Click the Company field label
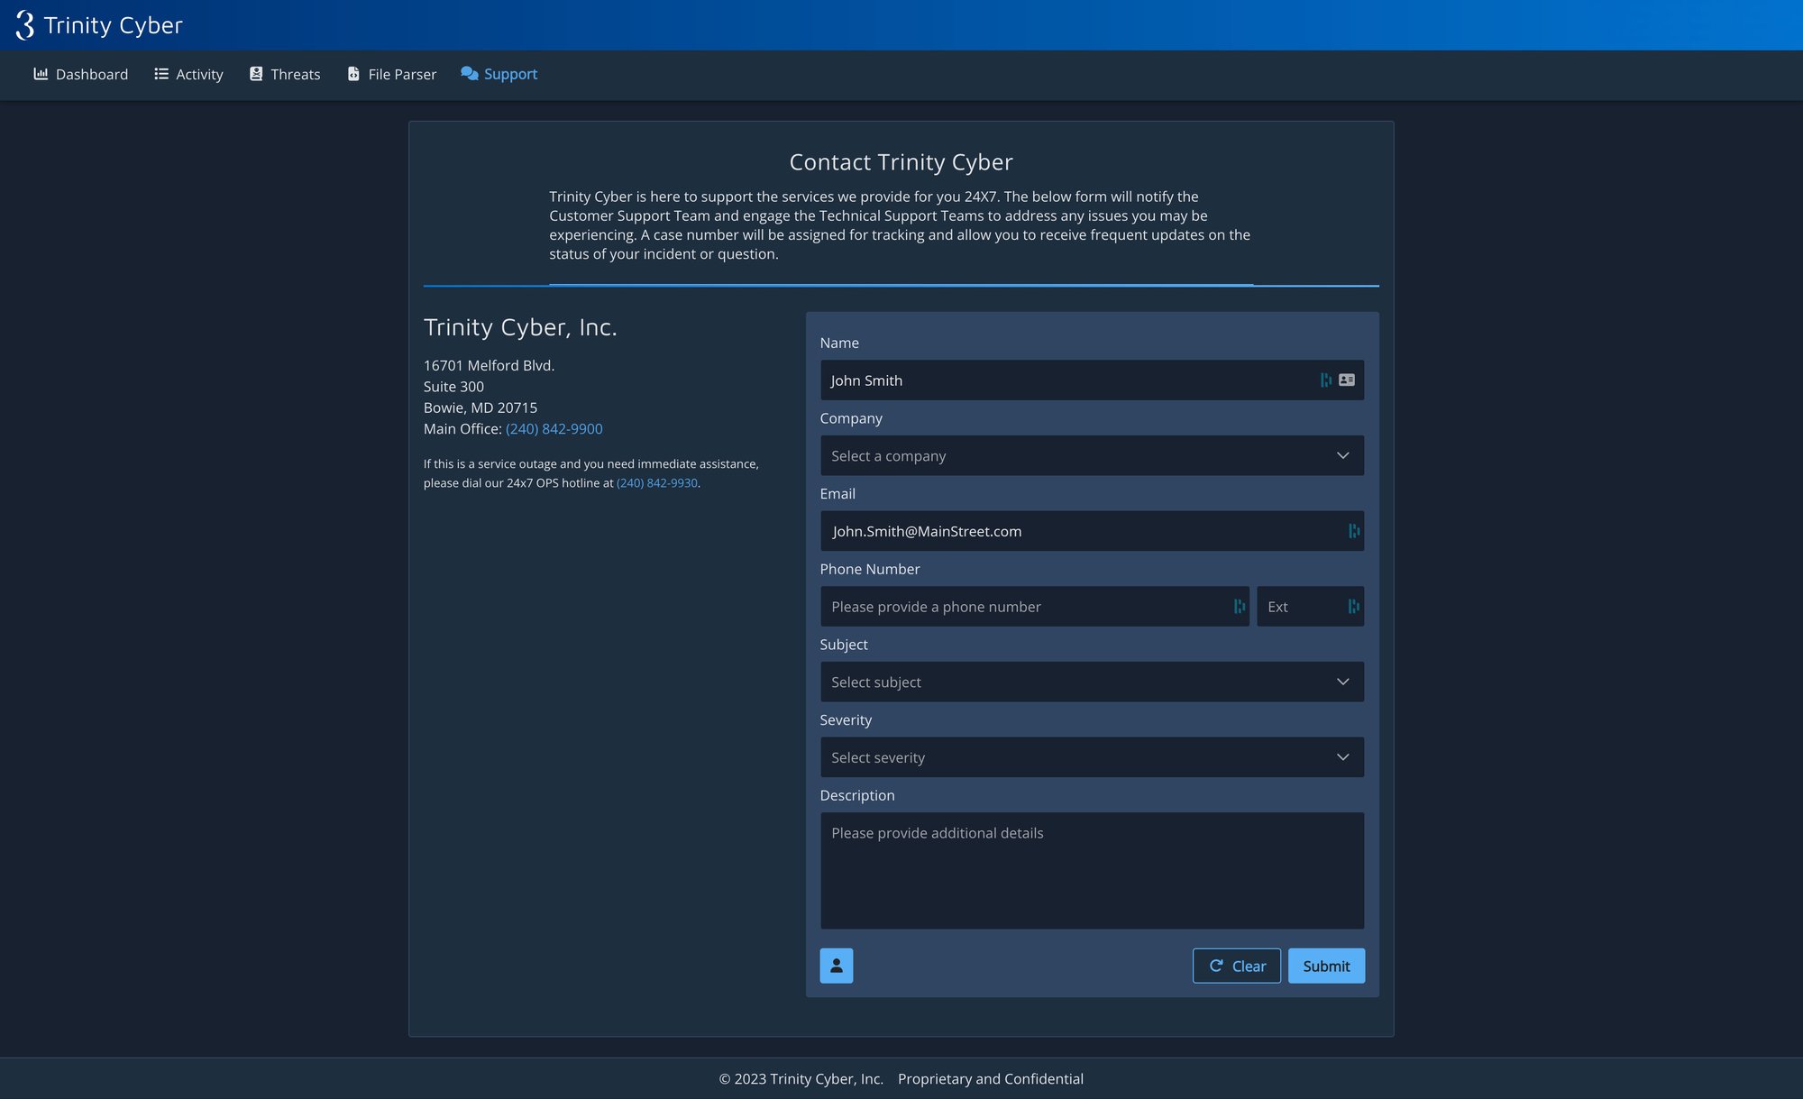 (x=851, y=418)
